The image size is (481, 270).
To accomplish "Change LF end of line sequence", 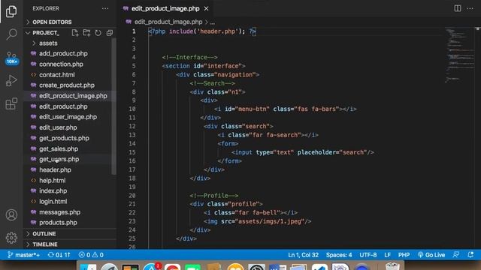I will click(x=388, y=255).
